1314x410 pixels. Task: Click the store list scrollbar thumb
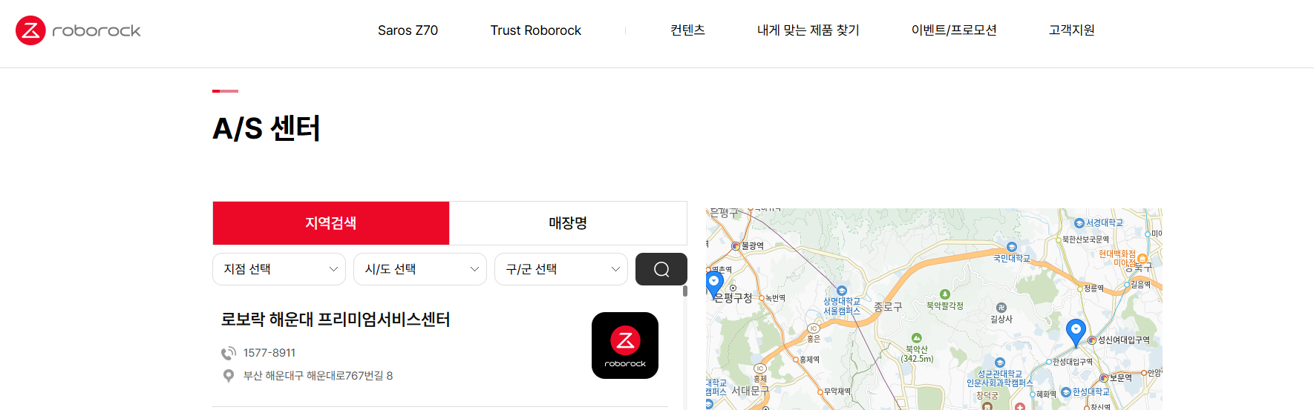point(685,291)
